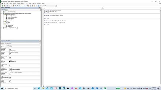This screenshot has height=90, width=161.
Task: Close the Properties pane
Action: point(40,41)
